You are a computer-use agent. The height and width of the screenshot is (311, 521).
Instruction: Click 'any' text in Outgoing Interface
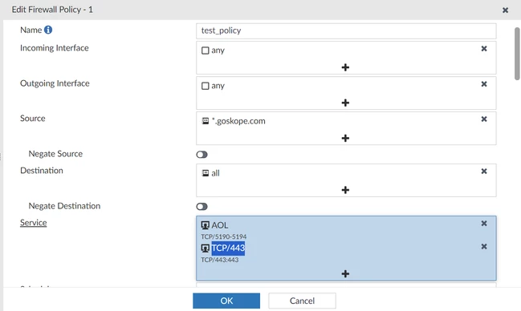click(x=218, y=86)
